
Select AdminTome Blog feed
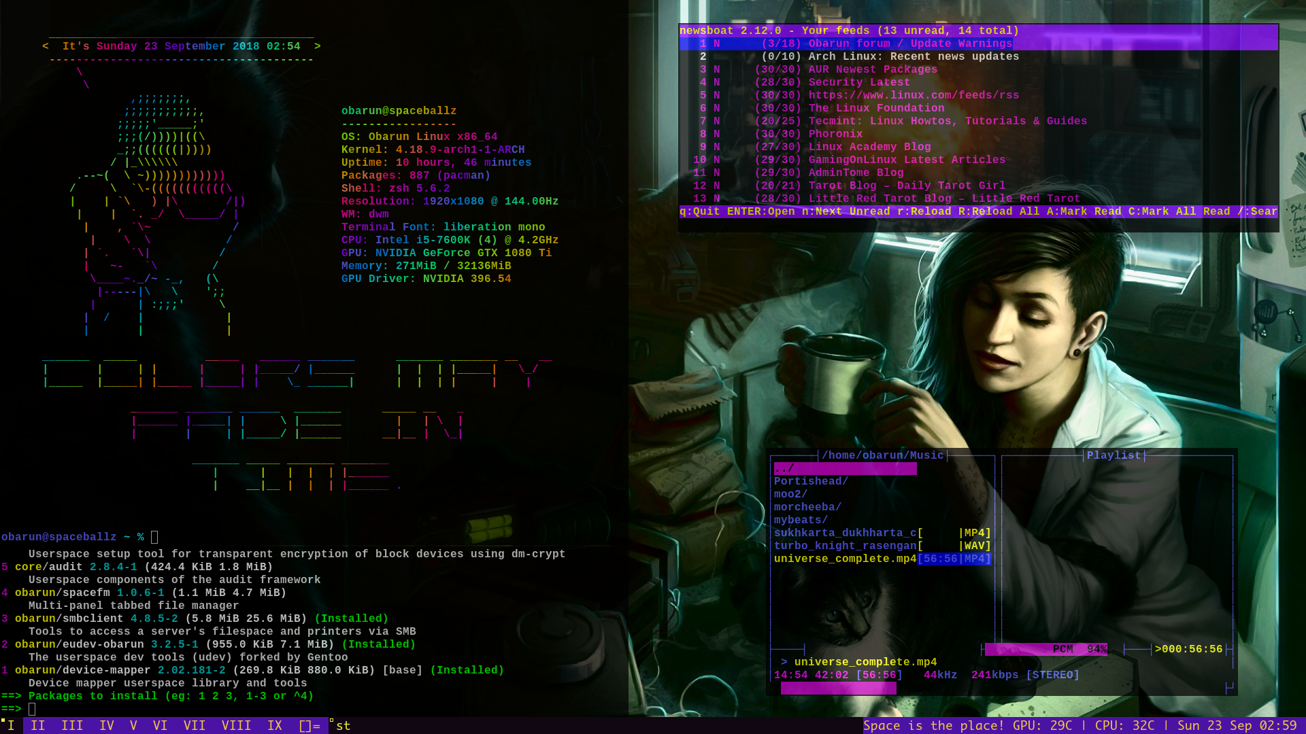click(x=978, y=173)
